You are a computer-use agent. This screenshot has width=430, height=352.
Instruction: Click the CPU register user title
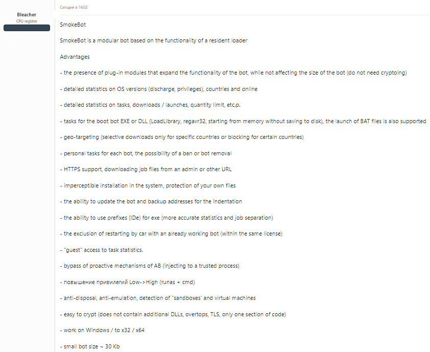coord(27,21)
